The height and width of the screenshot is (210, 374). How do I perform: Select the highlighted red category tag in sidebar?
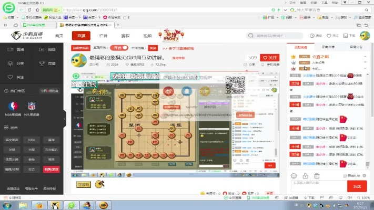point(51,169)
